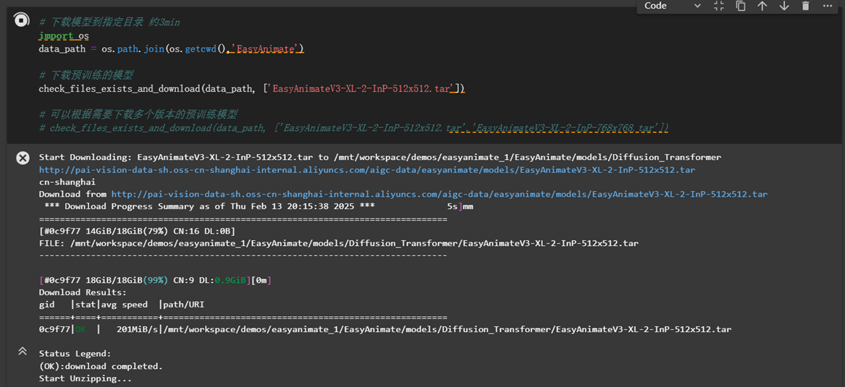This screenshot has height=387, width=845.
Task: Click the 'Status Legend:' output line
Action: point(75,354)
